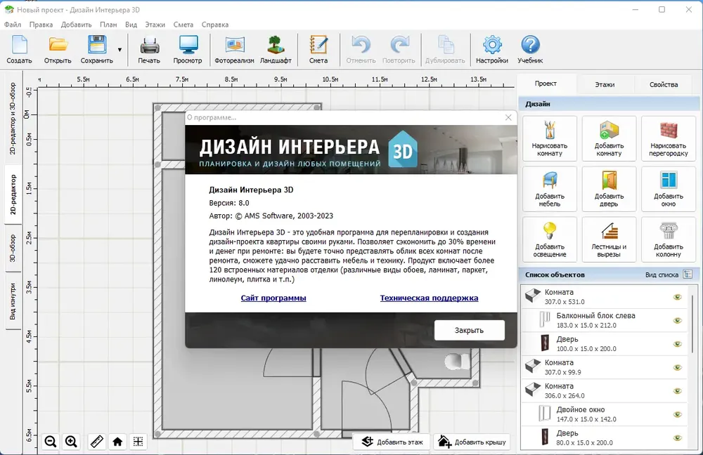Switch to the Проект panel tab
The width and height of the screenshot is (703, 455).
click(546, 84)
